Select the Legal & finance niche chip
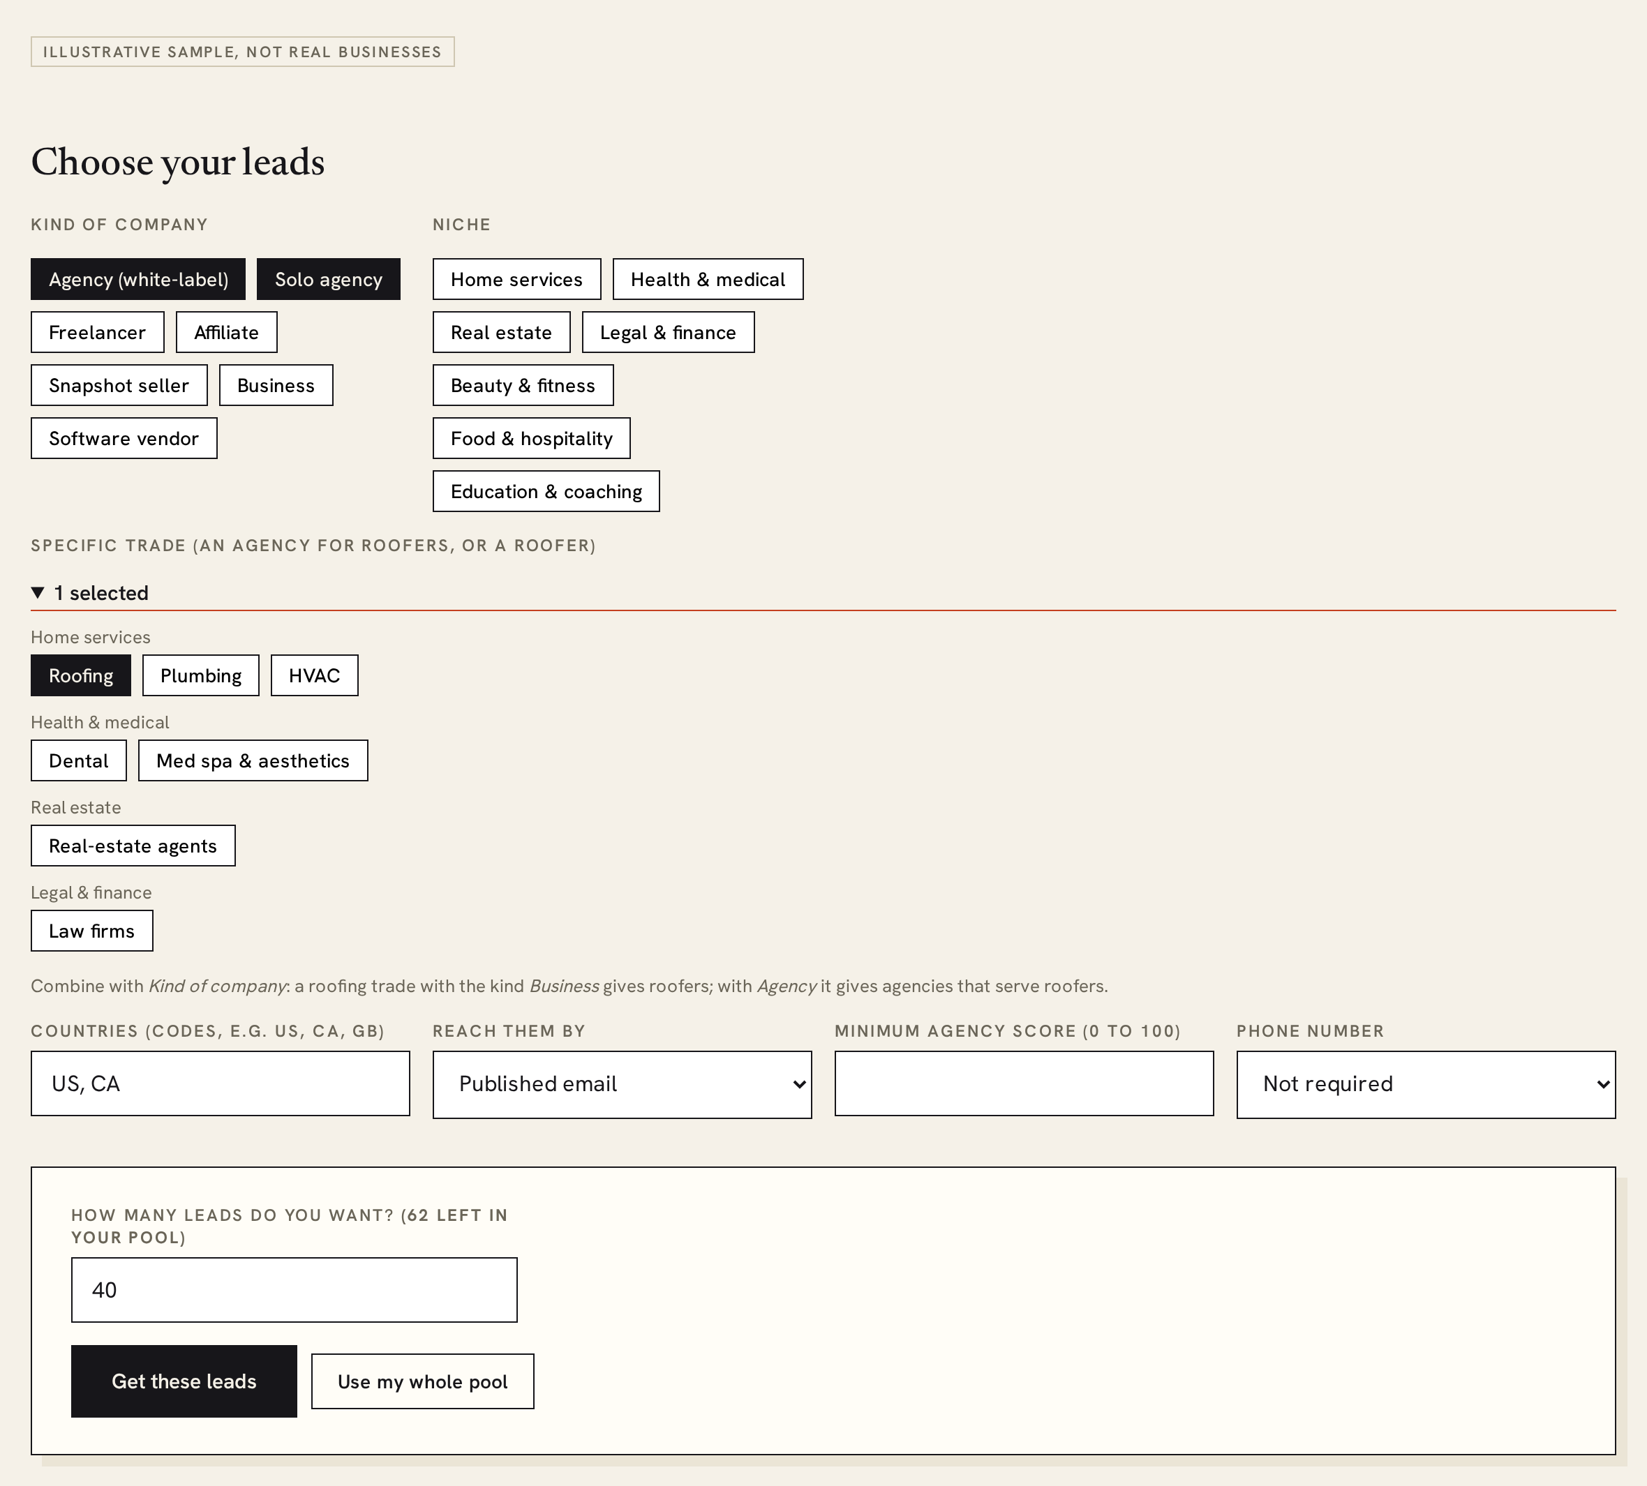The height and width of the screenshot is (1486, 1647). coord(668,332)
